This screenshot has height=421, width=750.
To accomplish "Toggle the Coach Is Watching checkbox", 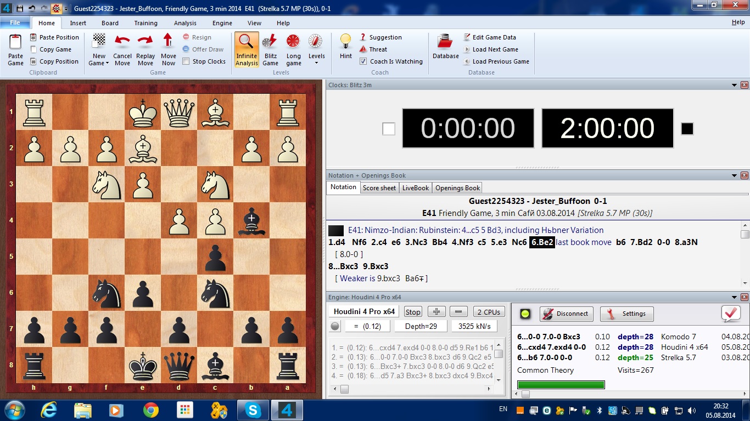I will (x=363, y=61).
